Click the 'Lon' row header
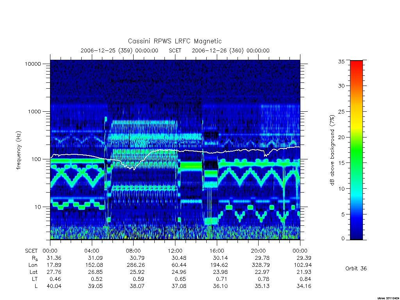This screenshot has width=400, height=300. [33, 265]
